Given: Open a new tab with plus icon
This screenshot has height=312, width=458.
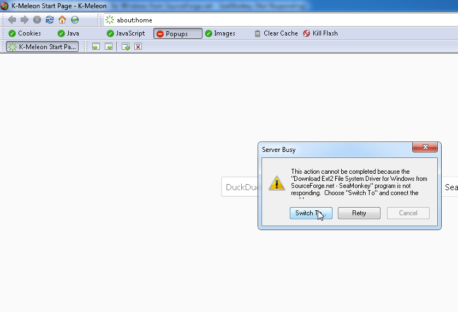Looking at the screenshot, I should pyautogui.click(x=126, y=46).
